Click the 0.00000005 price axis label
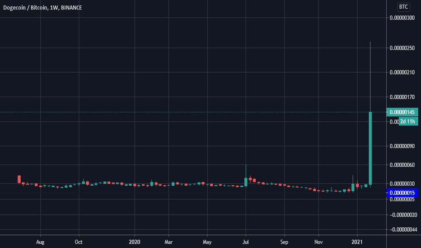 (x=402, y=199)
